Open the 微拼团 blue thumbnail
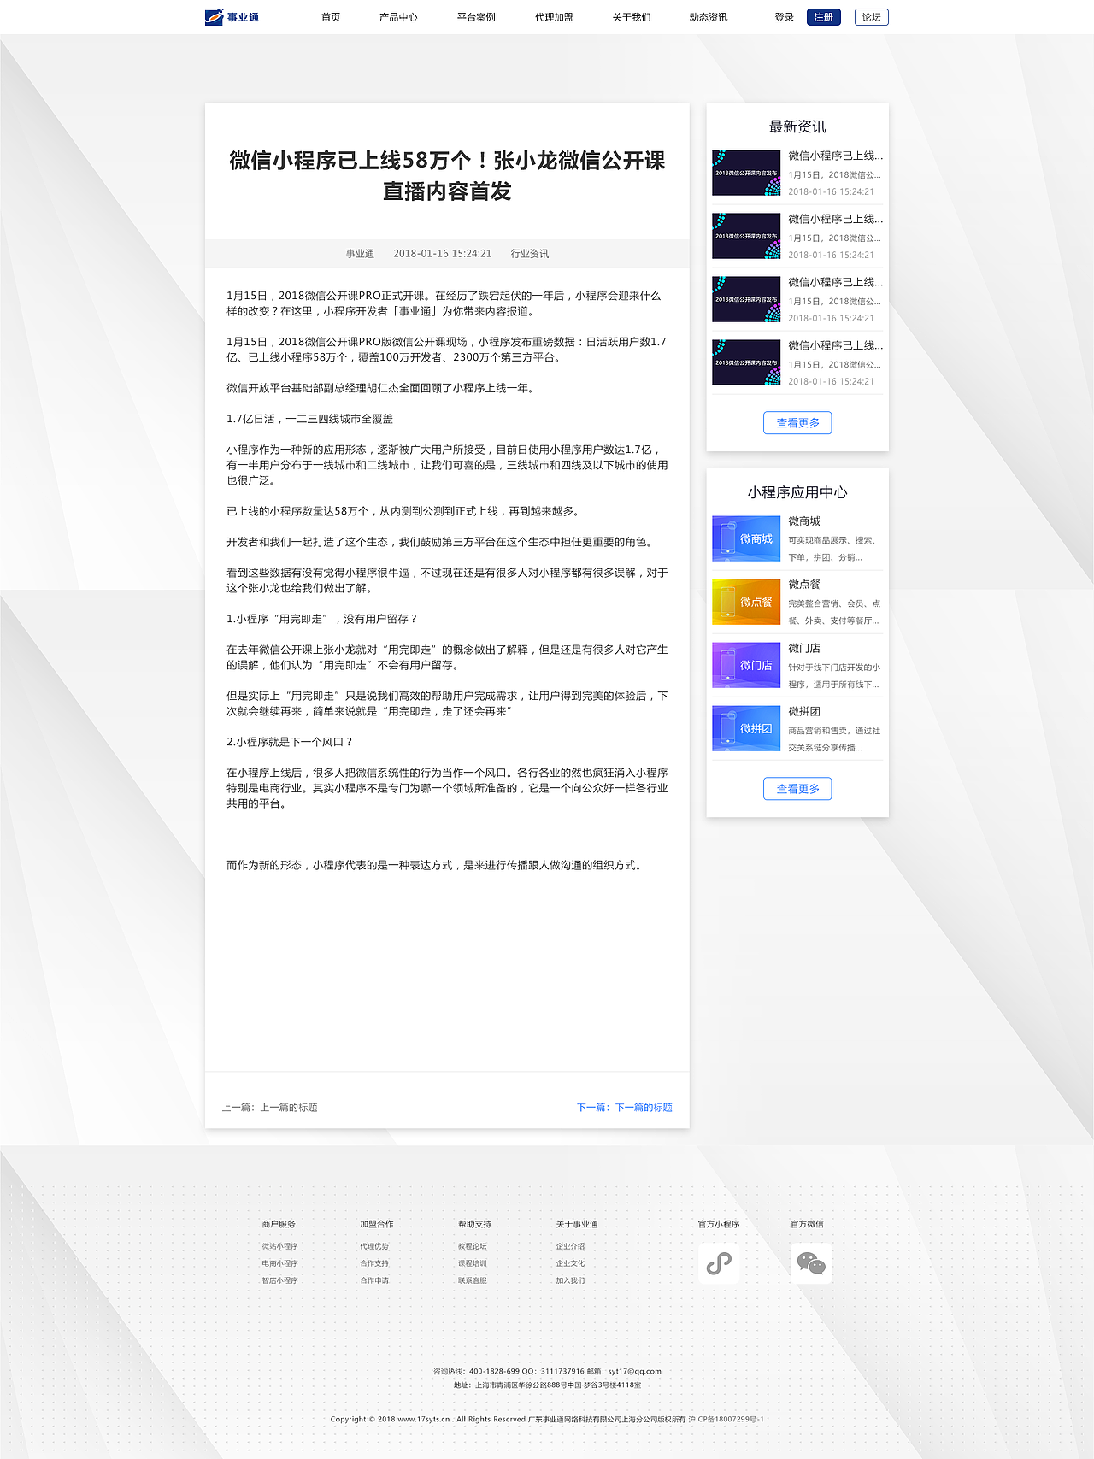 (746, 728)
